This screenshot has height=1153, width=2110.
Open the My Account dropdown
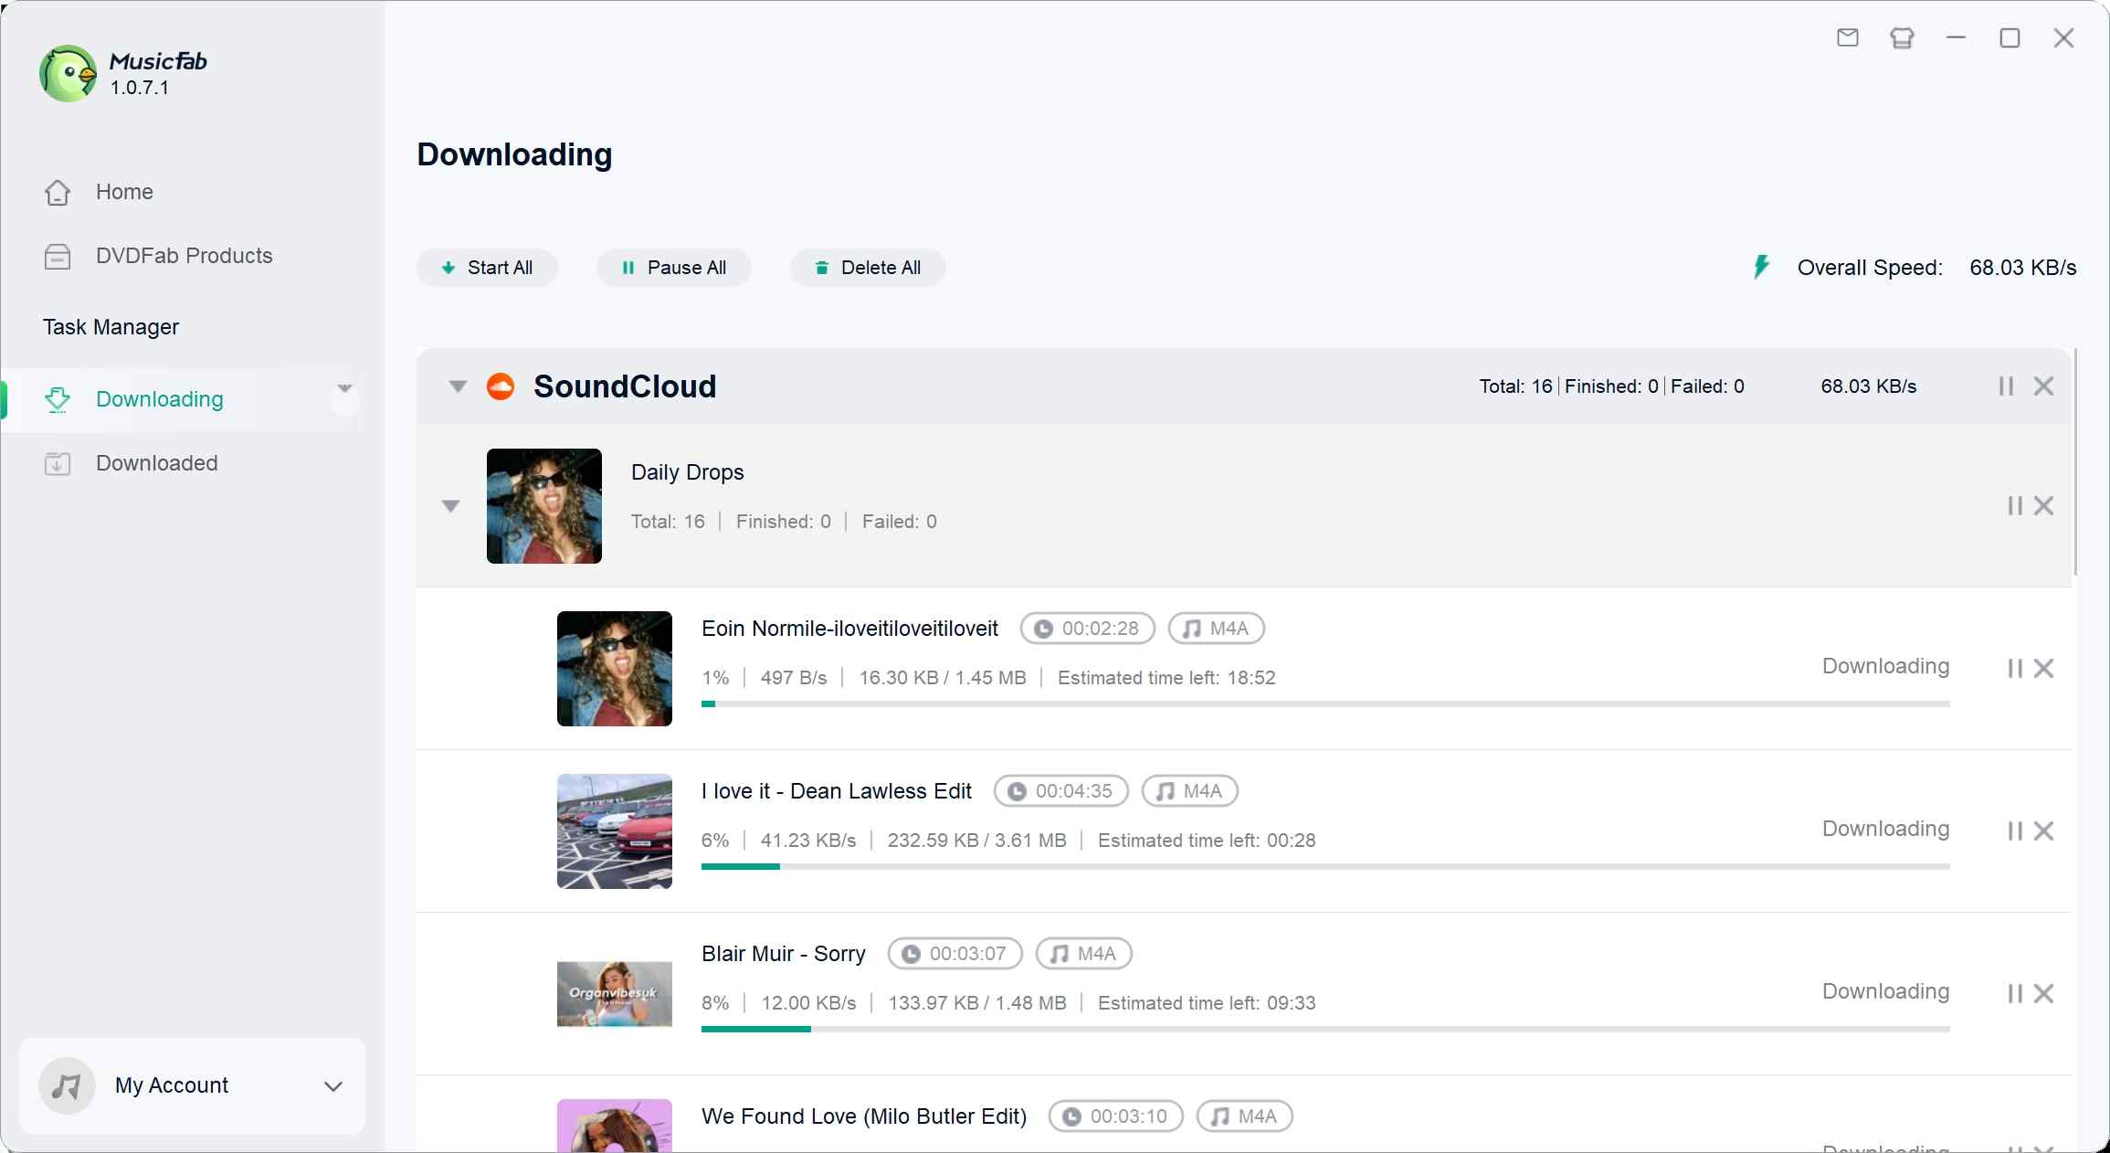pos(333,1086)
